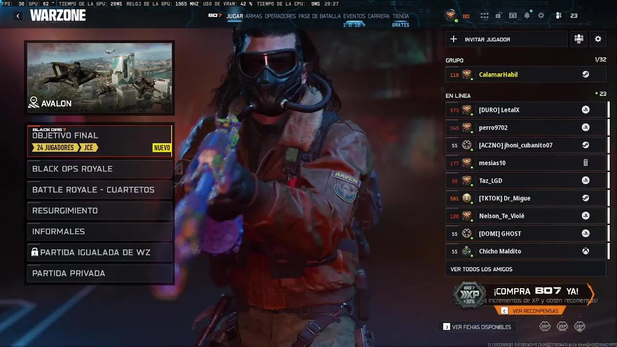Click Steam icon on jhoni_cubanito07 row
Image resolution: width=617 pixels, height=347 pixels.
(586, 145)
